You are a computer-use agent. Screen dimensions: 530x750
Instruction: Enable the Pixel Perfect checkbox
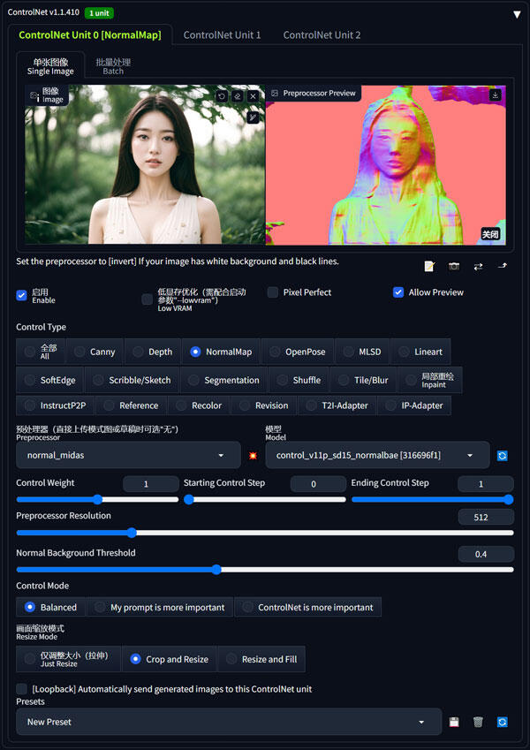point(273,292)
